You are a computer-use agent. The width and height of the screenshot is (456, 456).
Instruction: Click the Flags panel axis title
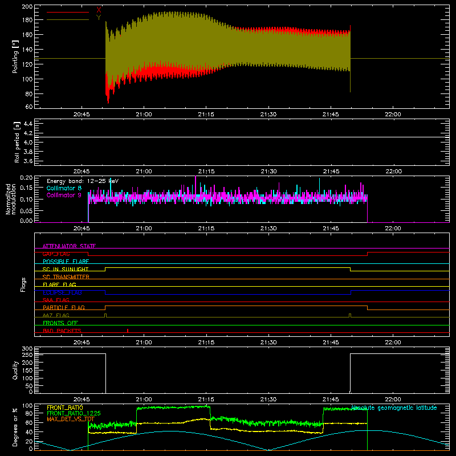(23, 284)
